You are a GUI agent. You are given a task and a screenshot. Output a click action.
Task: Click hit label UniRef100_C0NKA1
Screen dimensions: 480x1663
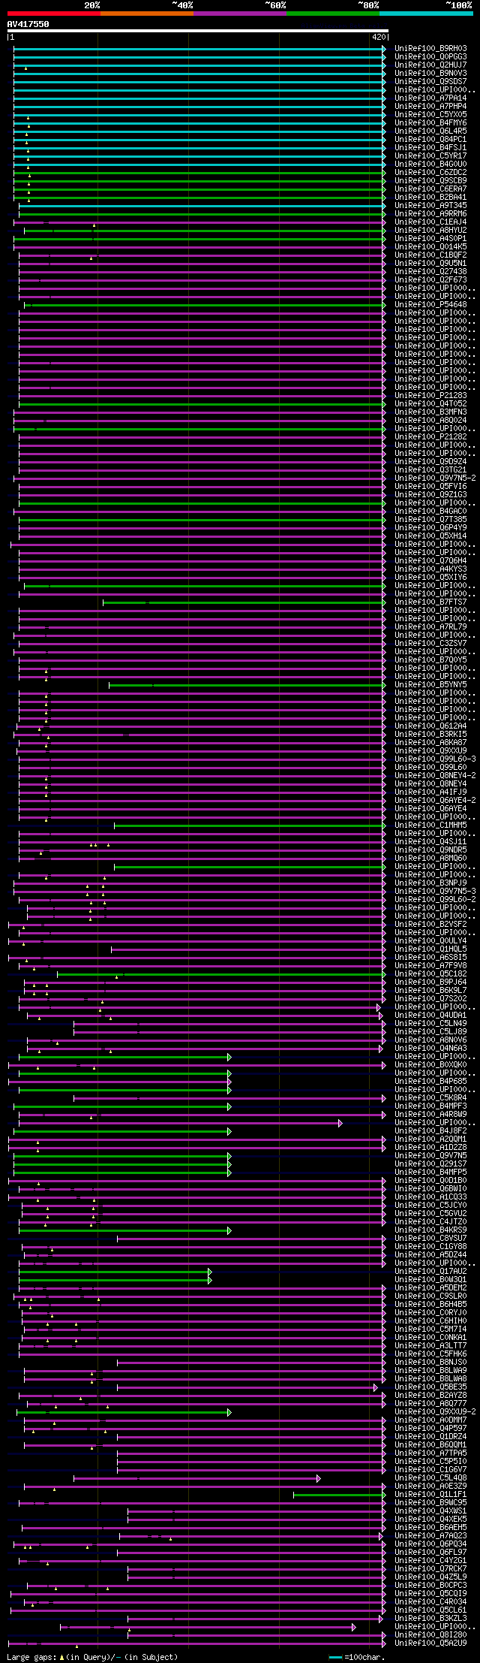pyautogui.click(x=430, y=1337)
